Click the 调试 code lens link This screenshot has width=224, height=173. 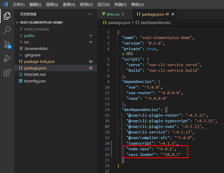130,54
